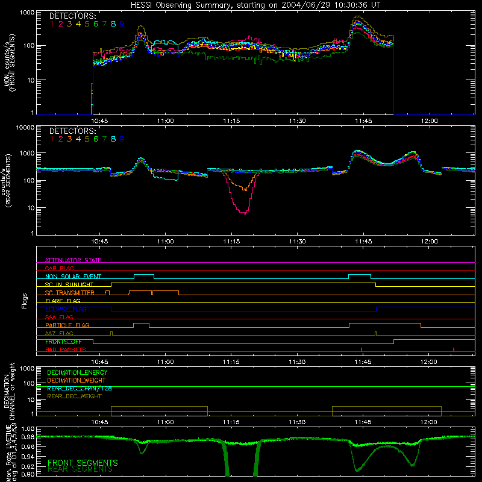This screenshot has width=482, height=482.
Task: Click yellow detector number 4 in the front segments legend
Action: 78,24
